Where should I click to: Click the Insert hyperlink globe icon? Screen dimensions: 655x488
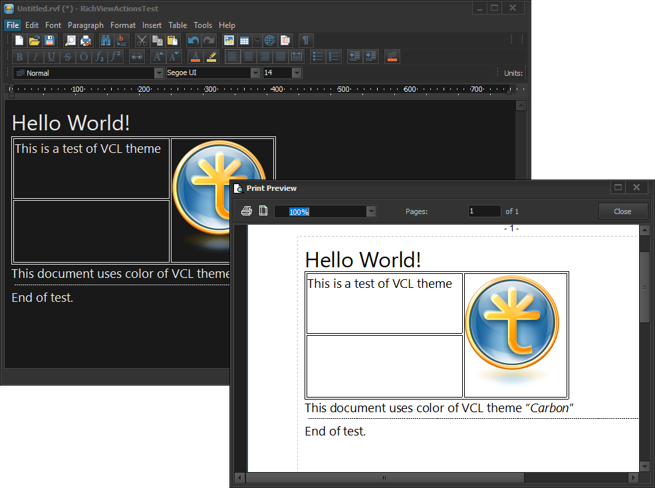[269, 41]
